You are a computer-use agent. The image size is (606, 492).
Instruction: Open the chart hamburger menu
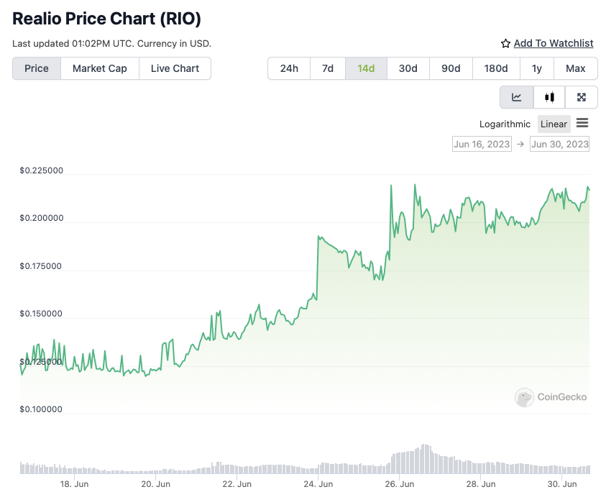[582, 123]
